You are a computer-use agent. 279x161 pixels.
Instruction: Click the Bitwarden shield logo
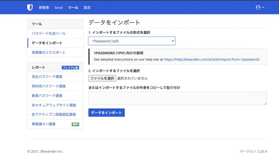pyautogui.click(x=30, y=7)
